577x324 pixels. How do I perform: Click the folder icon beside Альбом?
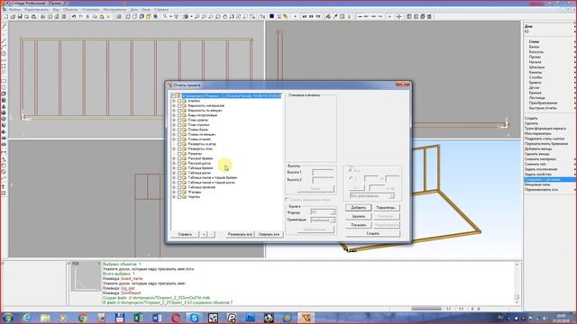pos(185,101)
